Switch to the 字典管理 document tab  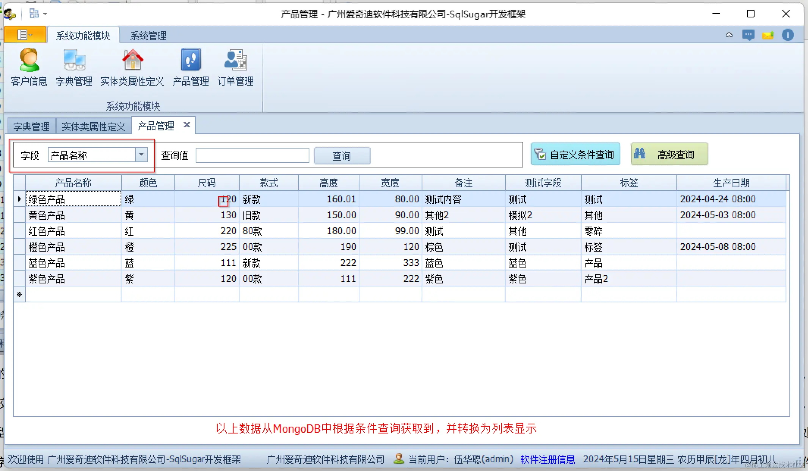pyautogui.click(x=31, y=126)
